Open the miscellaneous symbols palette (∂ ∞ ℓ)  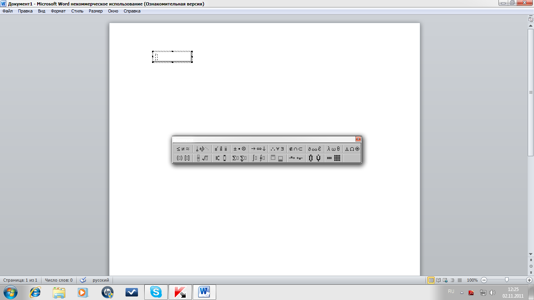point(315,149)
